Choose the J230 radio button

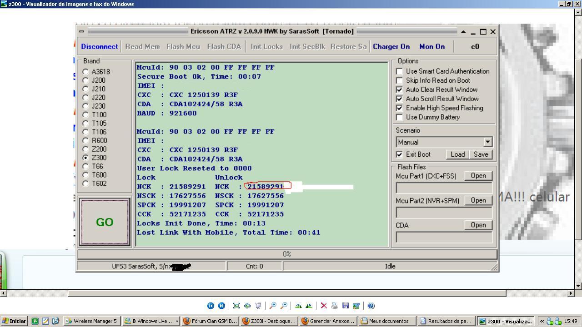pyautogui.click(x=85, y=106)
